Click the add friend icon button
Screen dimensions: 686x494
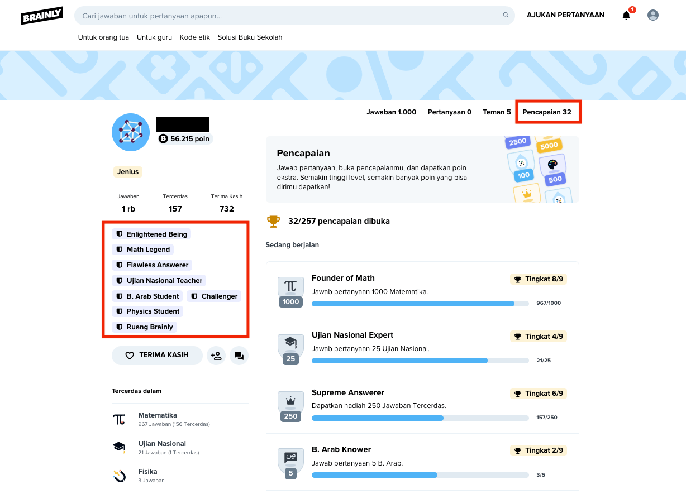point(216,356)
